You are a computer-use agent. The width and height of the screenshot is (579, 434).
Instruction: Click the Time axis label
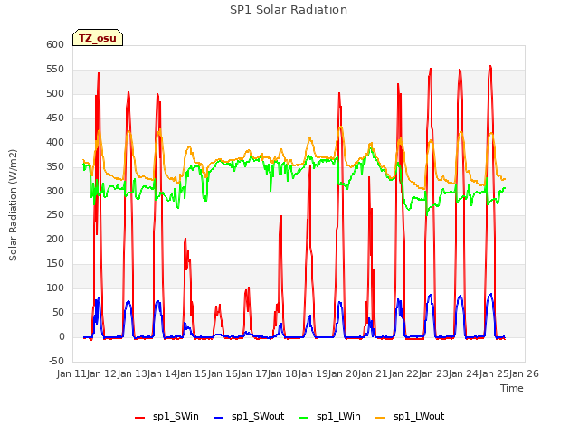click(512, 388)
